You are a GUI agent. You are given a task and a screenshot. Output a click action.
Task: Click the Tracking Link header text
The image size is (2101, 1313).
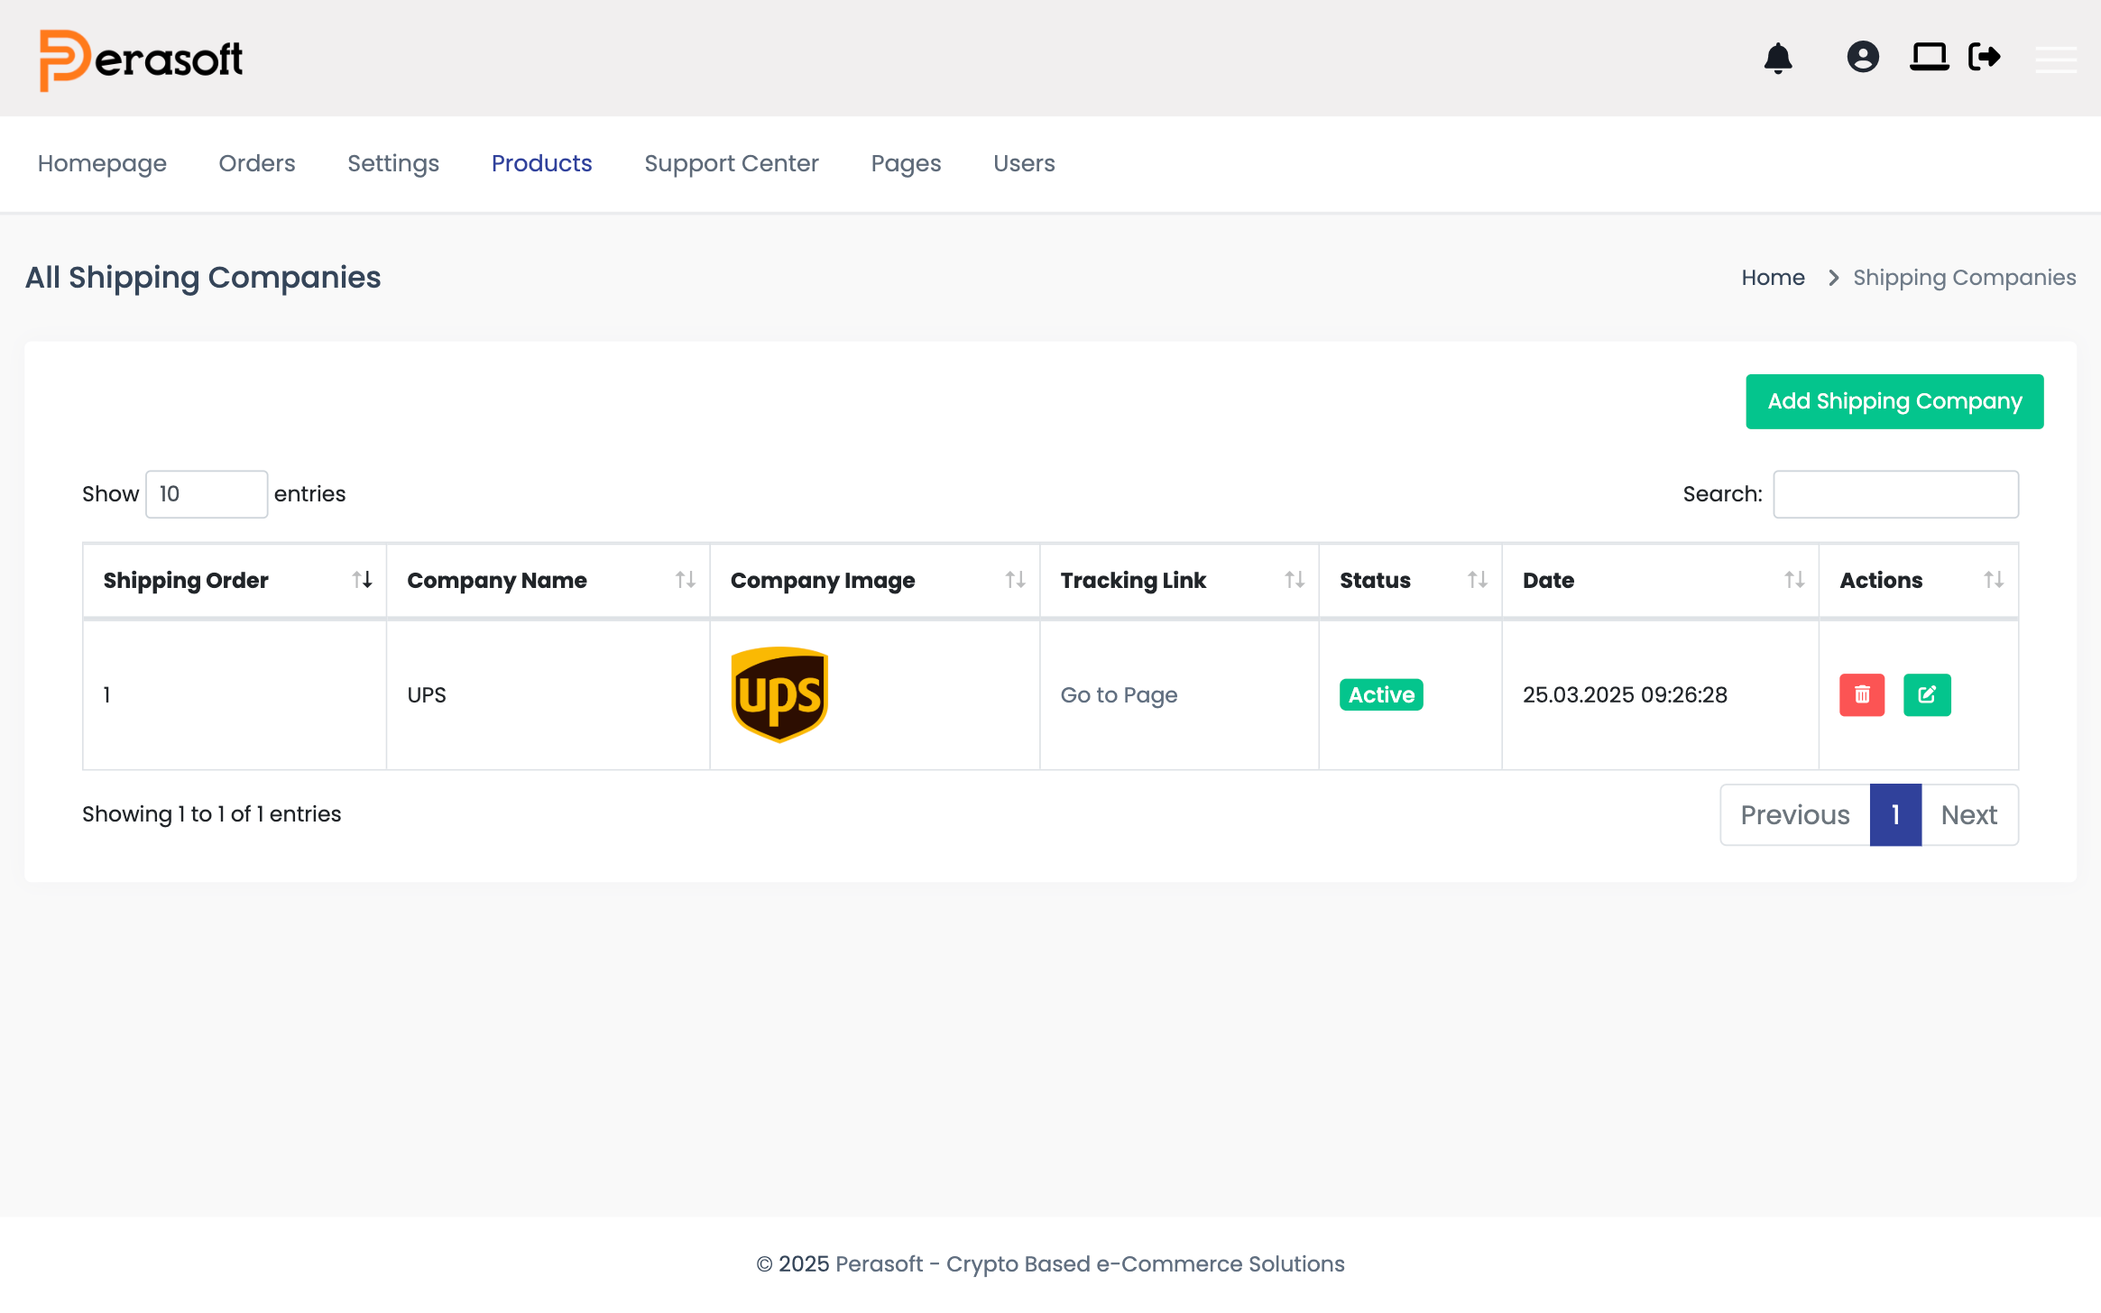tap(1133, 581)
